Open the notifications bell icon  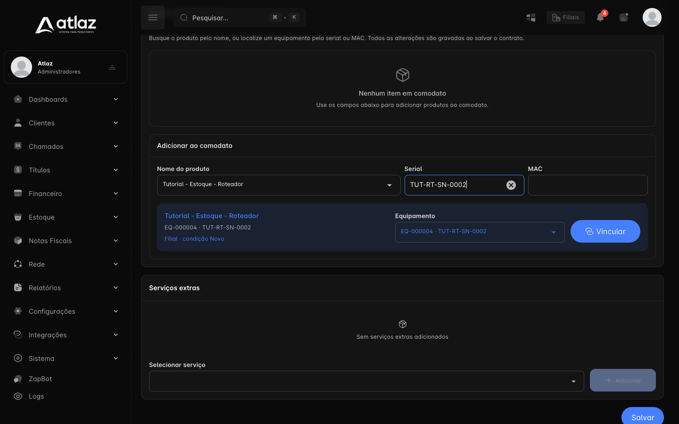coord(600,17)
